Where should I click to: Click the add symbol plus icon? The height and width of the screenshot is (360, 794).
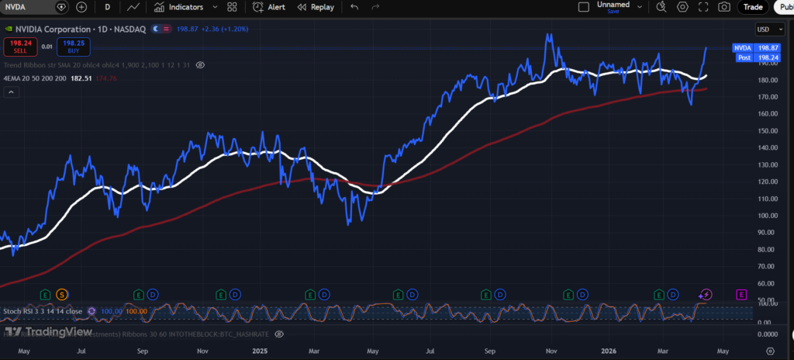point(81,7)
